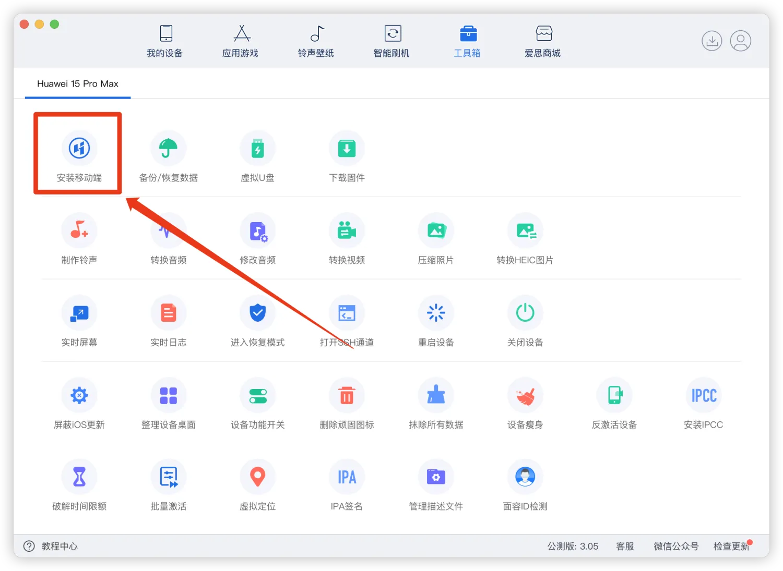Click the 进入恢复模式 shield icon
The image size is (783, 571).
257,312
